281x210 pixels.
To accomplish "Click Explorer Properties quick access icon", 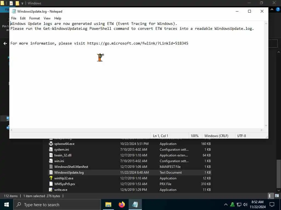I will click(11, 3).
